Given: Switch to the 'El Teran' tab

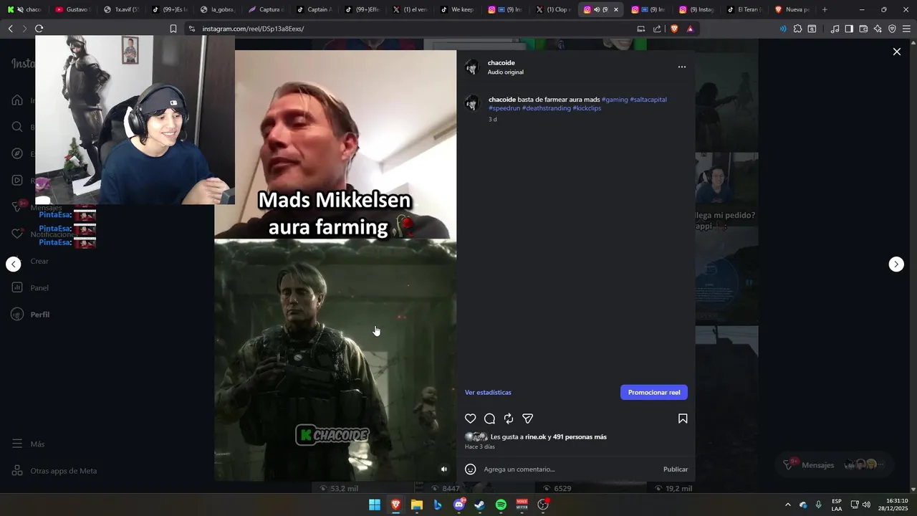Looking at the screenshot, I should tap(744, 9).
